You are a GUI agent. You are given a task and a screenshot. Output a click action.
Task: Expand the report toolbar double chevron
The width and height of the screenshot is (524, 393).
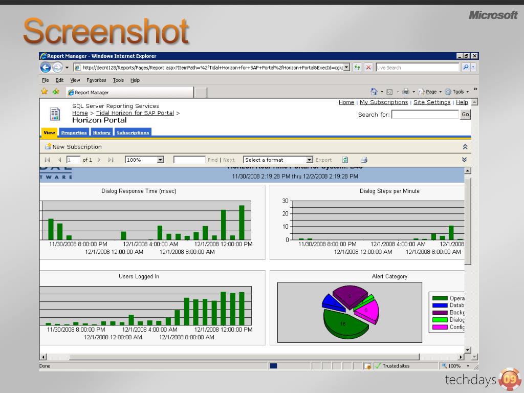pyautogui.click(x=465, y=160)
